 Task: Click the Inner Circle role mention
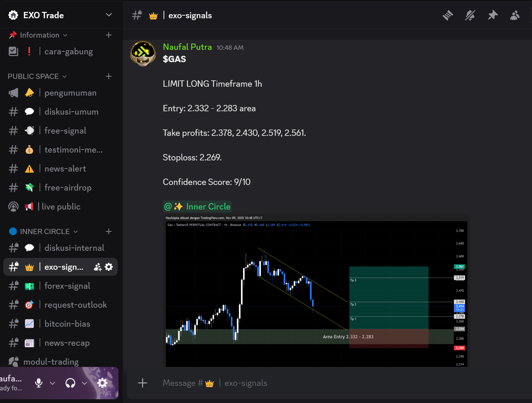click(x=197, y=207)
